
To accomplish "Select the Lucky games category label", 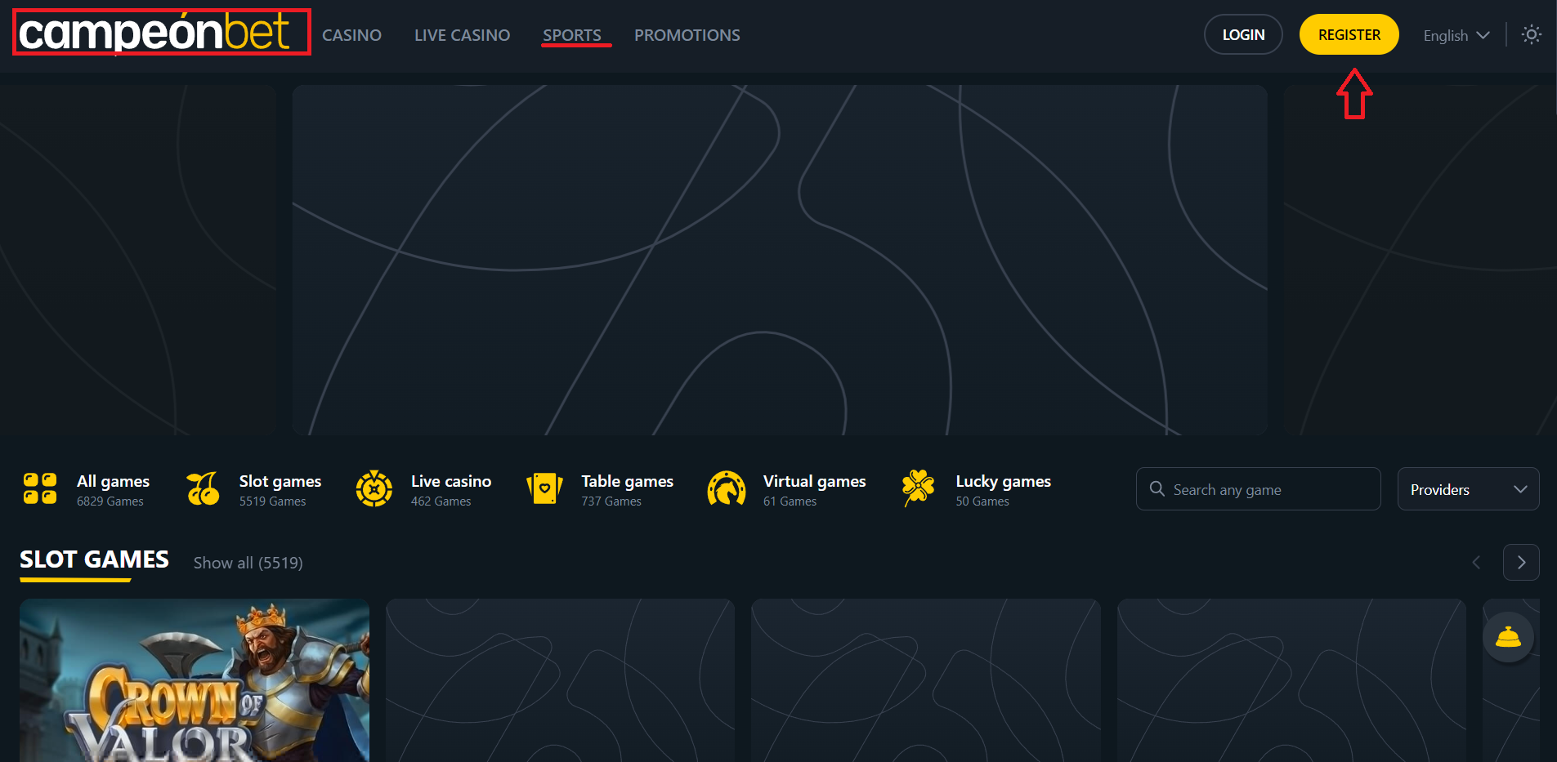I will 1004,481.
